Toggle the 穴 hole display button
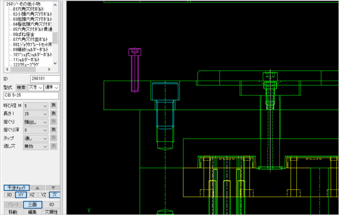Viewport: 339px width, 215px height. point(54,195)
